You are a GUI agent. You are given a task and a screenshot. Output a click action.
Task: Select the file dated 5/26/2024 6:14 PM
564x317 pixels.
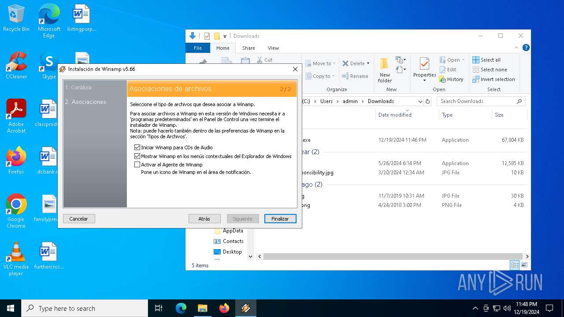point(412,163)
